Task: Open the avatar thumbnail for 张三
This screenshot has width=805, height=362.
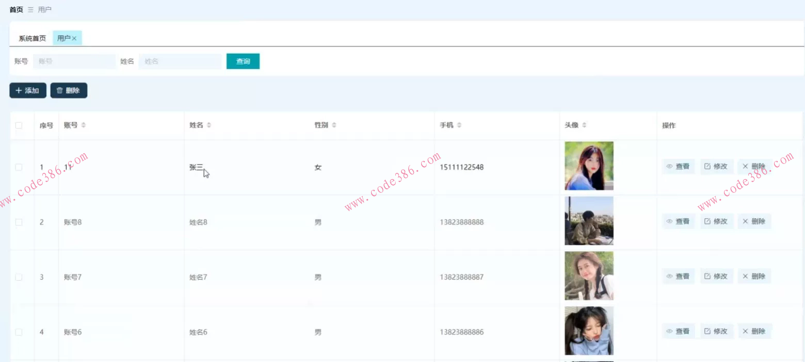Action: click(x=589, y=166)
